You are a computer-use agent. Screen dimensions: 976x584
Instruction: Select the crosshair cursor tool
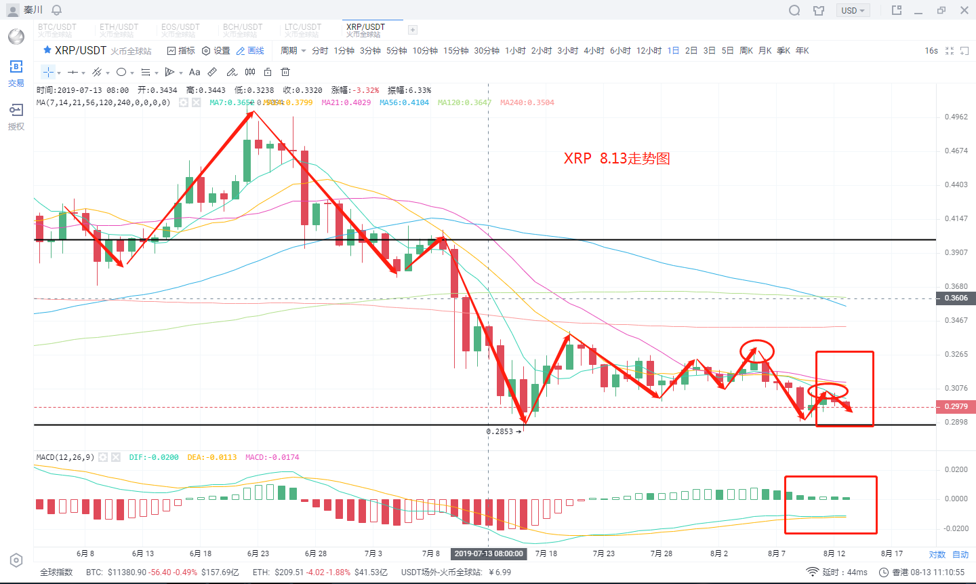point(48,72)
